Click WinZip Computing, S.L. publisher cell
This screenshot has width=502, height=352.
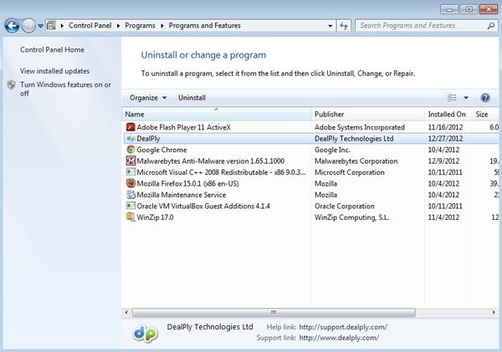[x=352, y=217]
